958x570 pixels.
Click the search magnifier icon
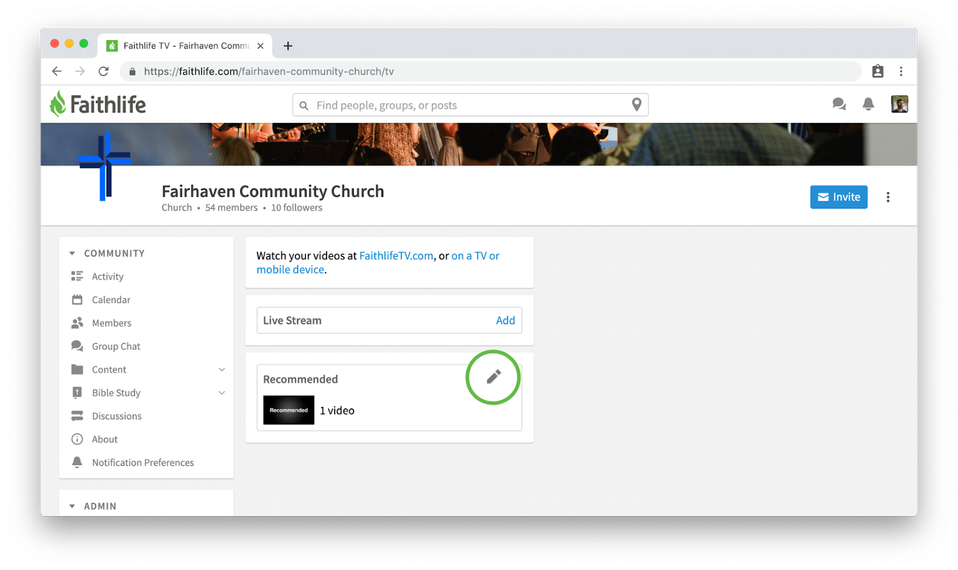[304, 105]
